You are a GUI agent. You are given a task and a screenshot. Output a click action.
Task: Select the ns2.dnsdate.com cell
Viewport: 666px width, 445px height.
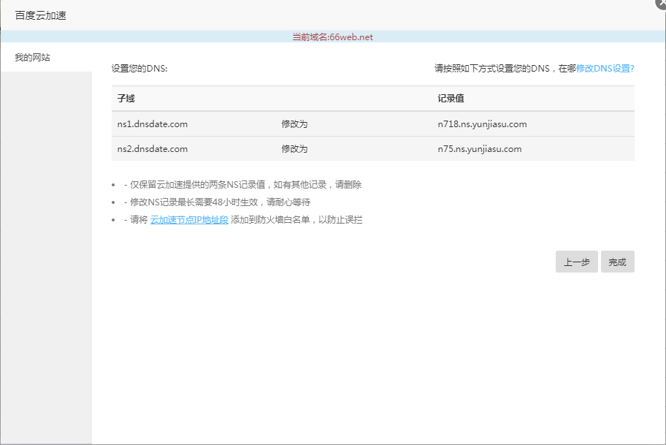coord(153,149)
